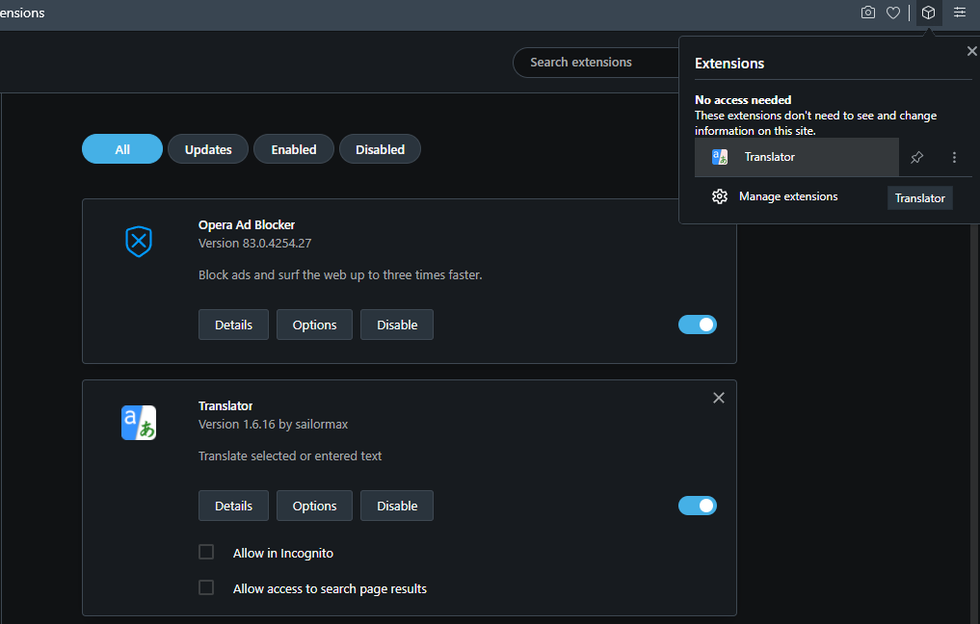Open bookmarks with the heart icon
980x624 pixels.
893,13
